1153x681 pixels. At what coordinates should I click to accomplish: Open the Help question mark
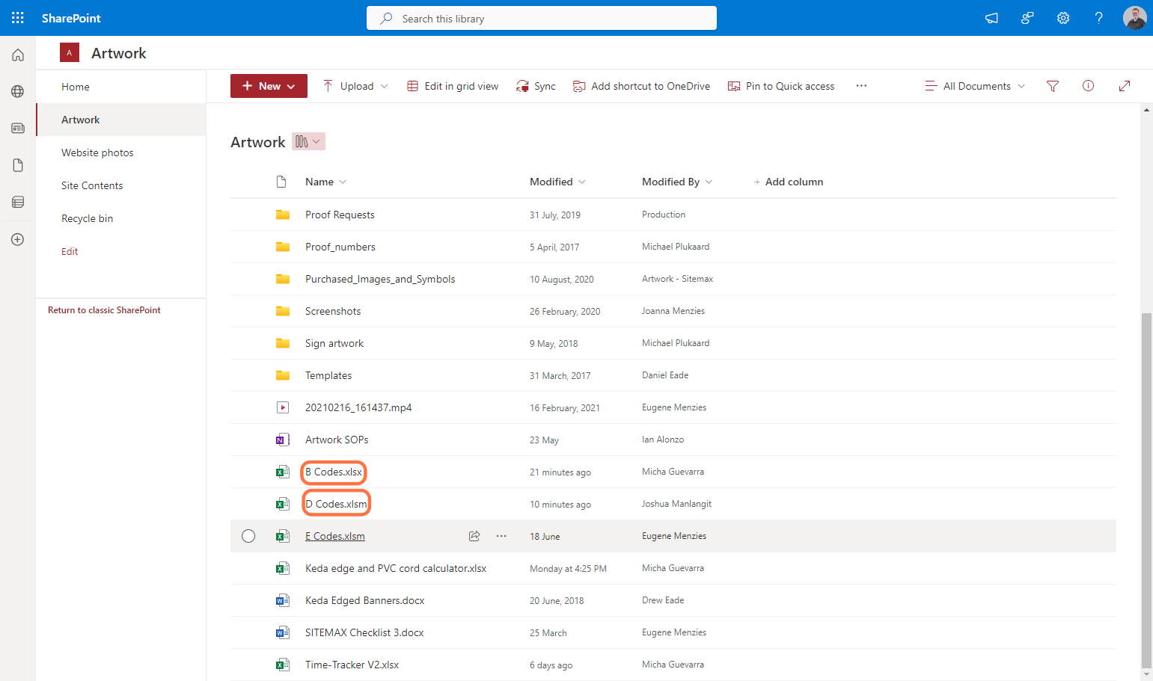(1098, 18)
